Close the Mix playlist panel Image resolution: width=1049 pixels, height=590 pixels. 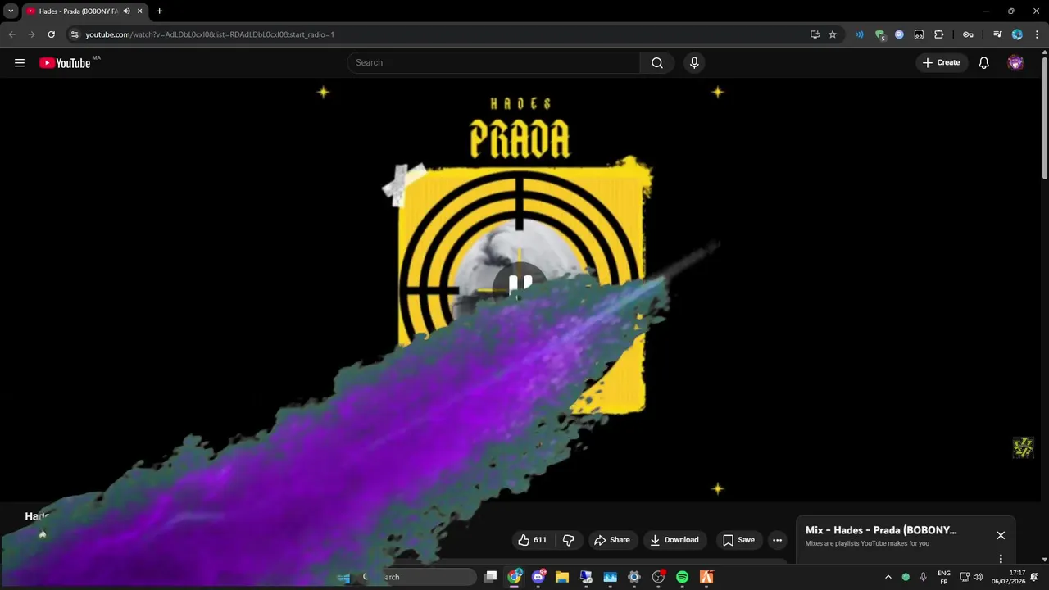1001,535
